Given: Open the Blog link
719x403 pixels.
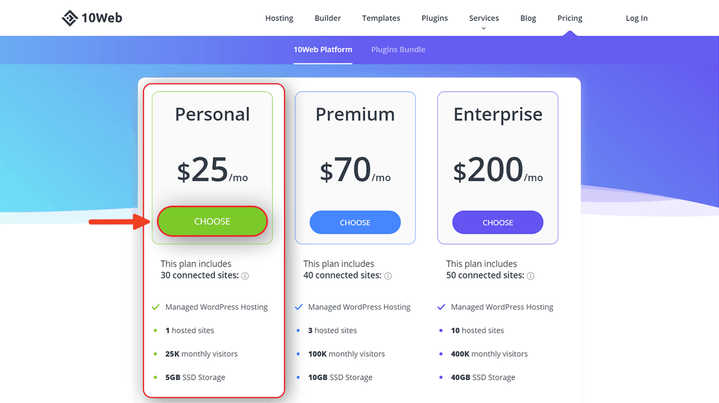Looking at the screenshot, I should pyautogui.click(x=528, y=18).
